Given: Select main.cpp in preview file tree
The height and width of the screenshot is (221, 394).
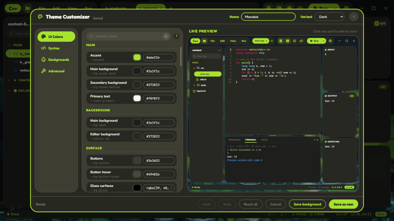Looking at the screenshot, I should 208,74.
